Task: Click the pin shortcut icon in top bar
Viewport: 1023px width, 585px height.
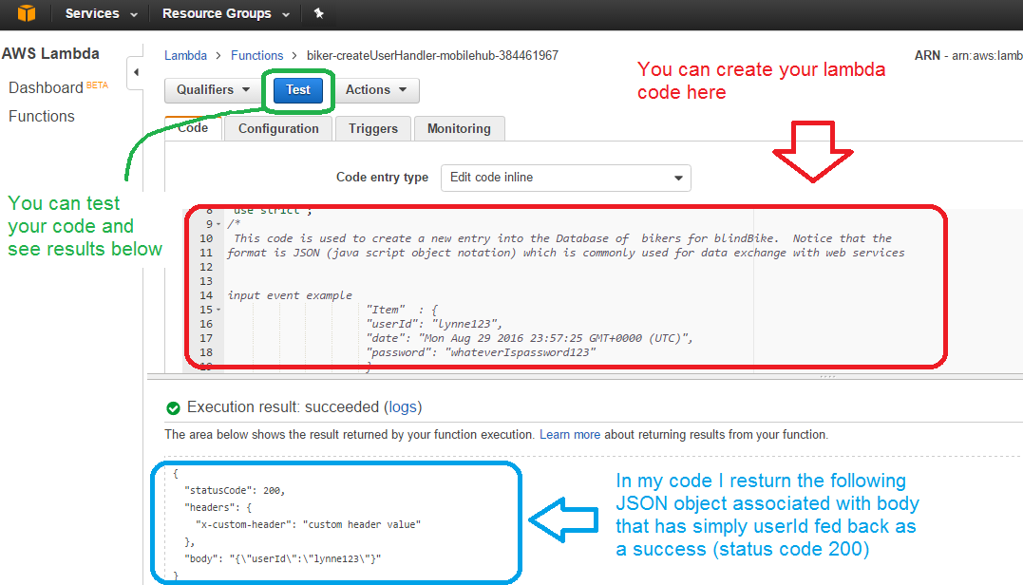Action: coord(318,13)
